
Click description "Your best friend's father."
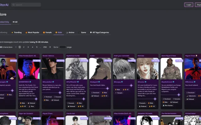point(98,85)
